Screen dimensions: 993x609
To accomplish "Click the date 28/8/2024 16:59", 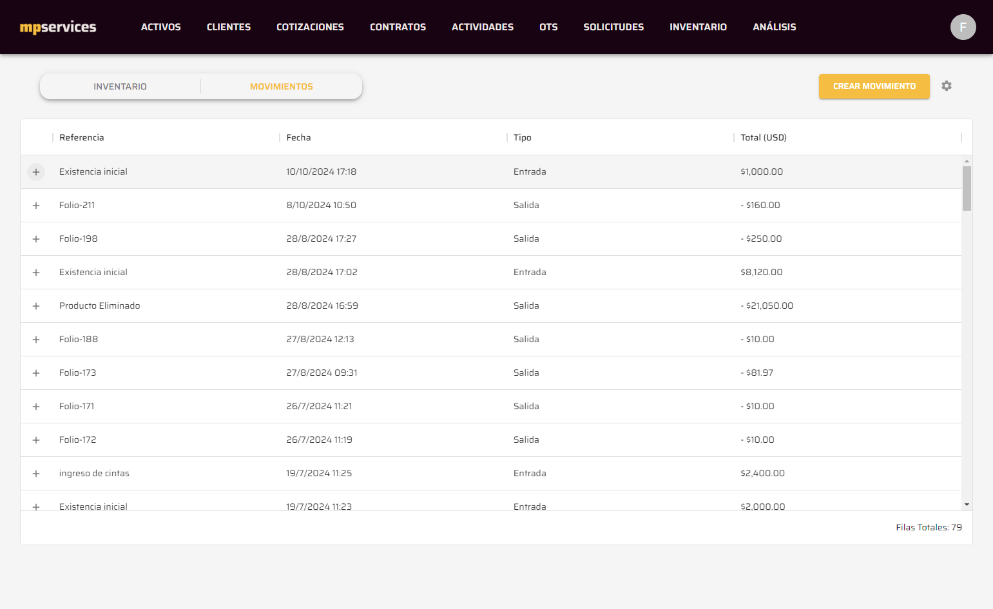I will coord(322,306).
